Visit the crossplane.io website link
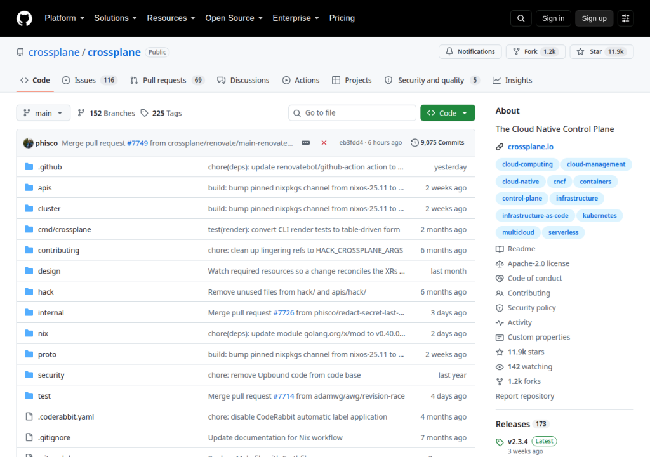The height and width of the screenshot is (457, 650). pos(530,147)
